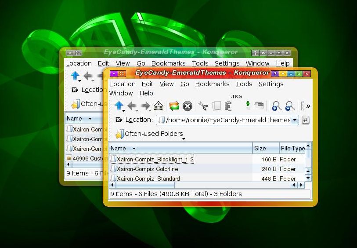The image size is (357, 248).
Task: Open the Help menu in back window
Action: (283, 63)
